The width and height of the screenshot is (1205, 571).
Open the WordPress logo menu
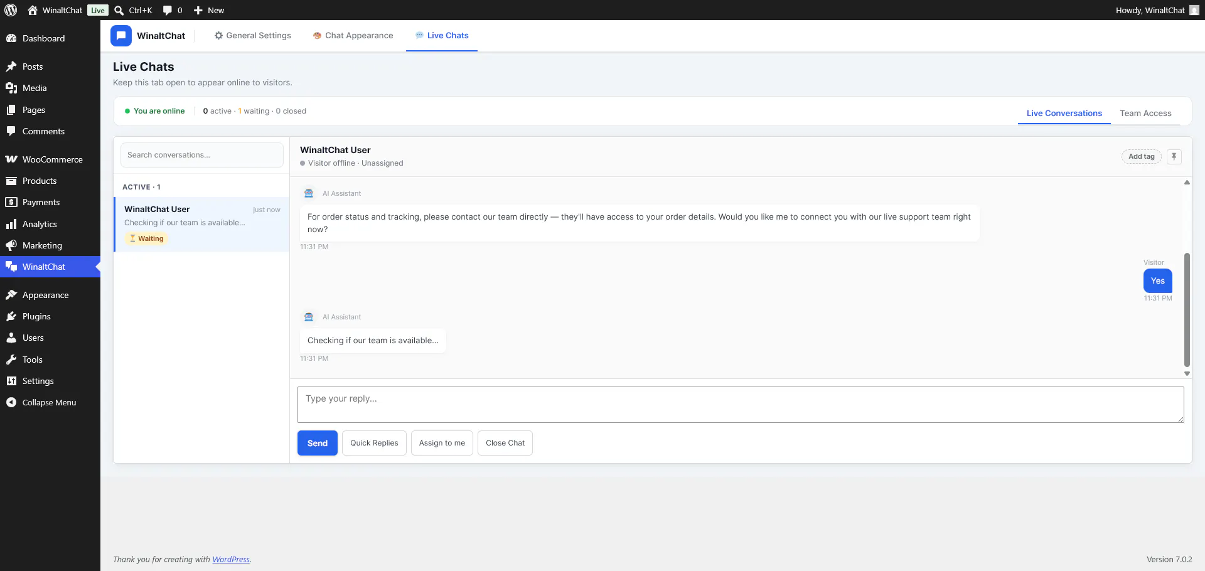click(x=11, y=10)
